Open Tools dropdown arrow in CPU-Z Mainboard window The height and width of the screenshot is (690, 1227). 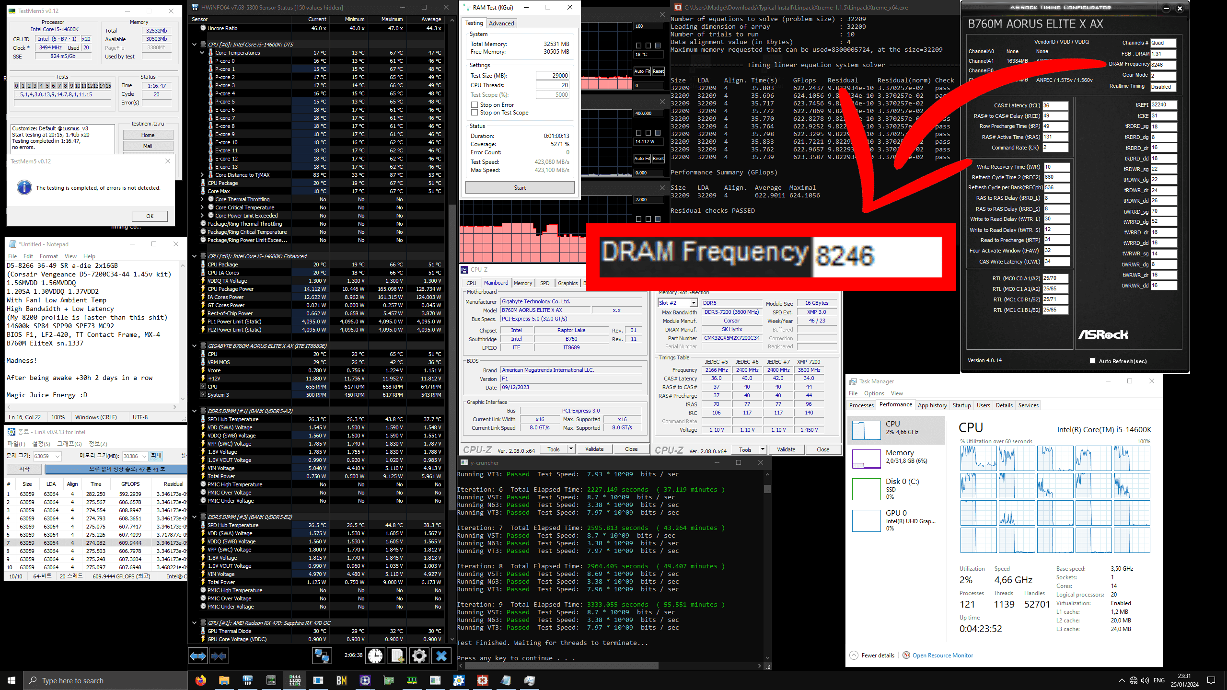tap(571, 449)
